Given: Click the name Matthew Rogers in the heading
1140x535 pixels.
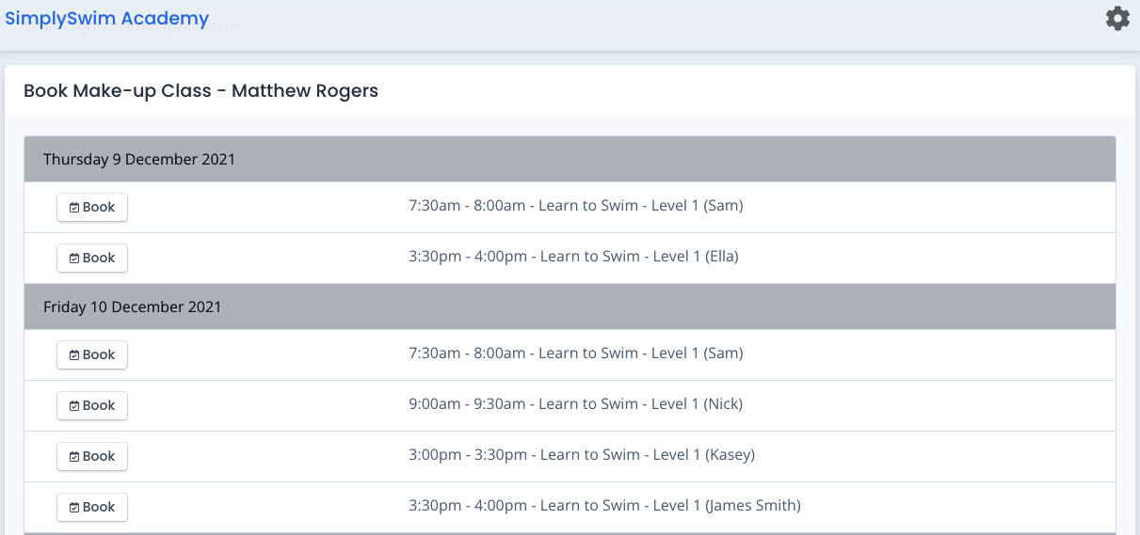Looking at the screenshot, I should (x=305, y=91).
